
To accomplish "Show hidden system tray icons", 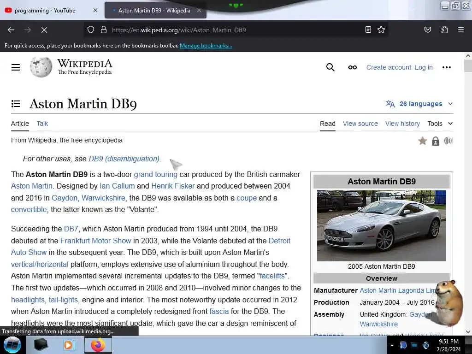I will (x=392, y=345).
